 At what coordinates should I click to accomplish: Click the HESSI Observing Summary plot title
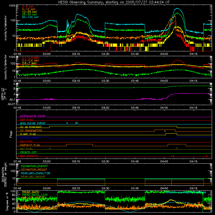pyautogui.click(x=114, y=2)
